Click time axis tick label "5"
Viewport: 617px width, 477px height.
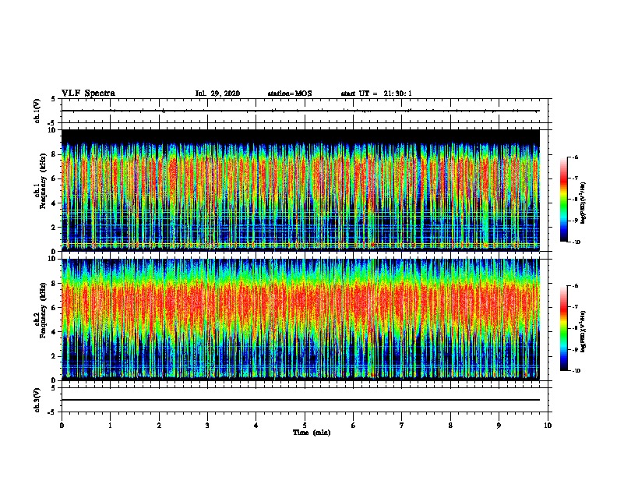coord(305,426)
